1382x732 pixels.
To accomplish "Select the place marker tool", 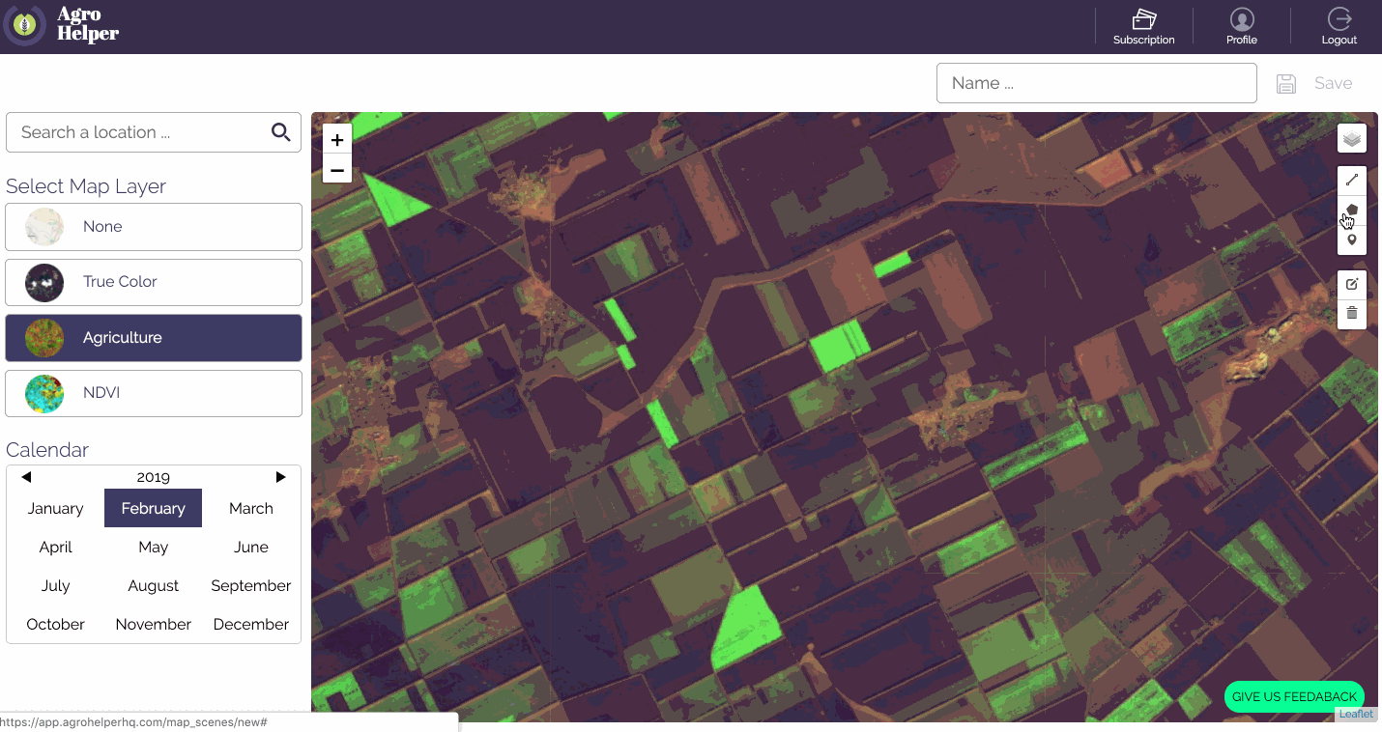I will click(1352, 240).
